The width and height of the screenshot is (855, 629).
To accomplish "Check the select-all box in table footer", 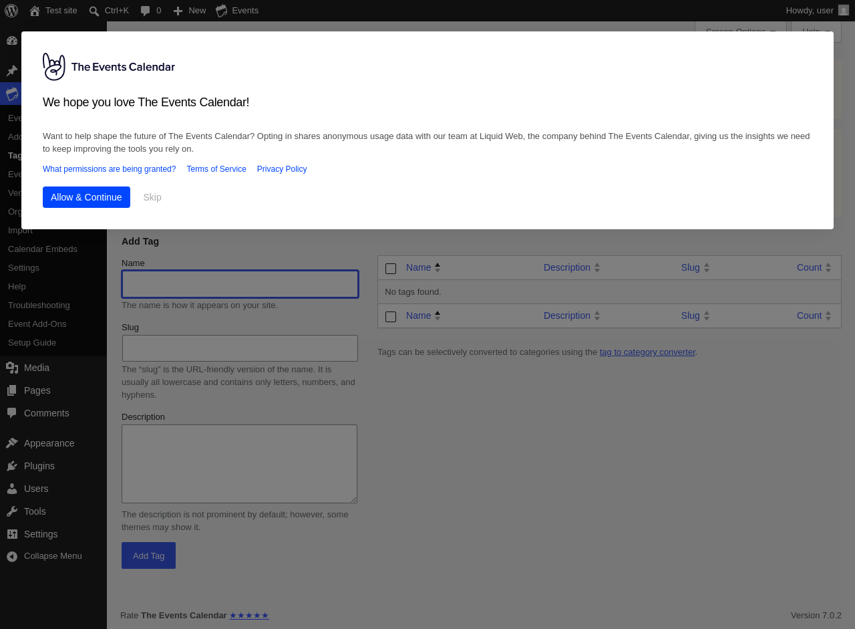I will (391, 317).
